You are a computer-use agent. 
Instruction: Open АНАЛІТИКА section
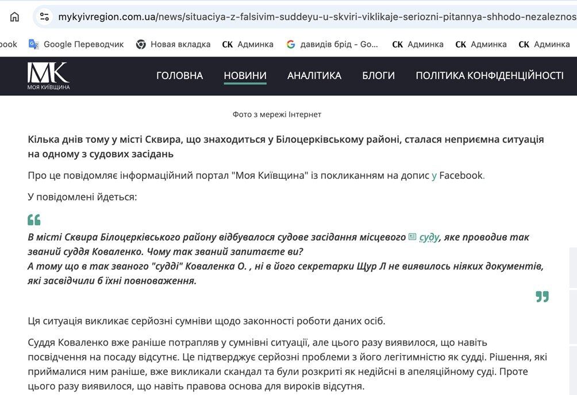tap(314, 76)
